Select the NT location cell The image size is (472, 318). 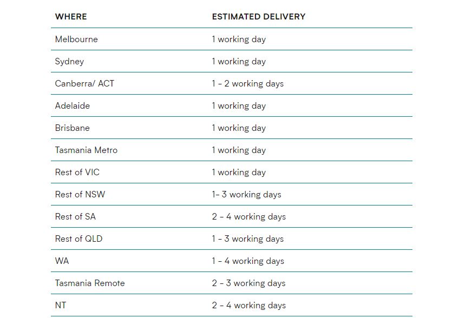click(x=61, y=305)
